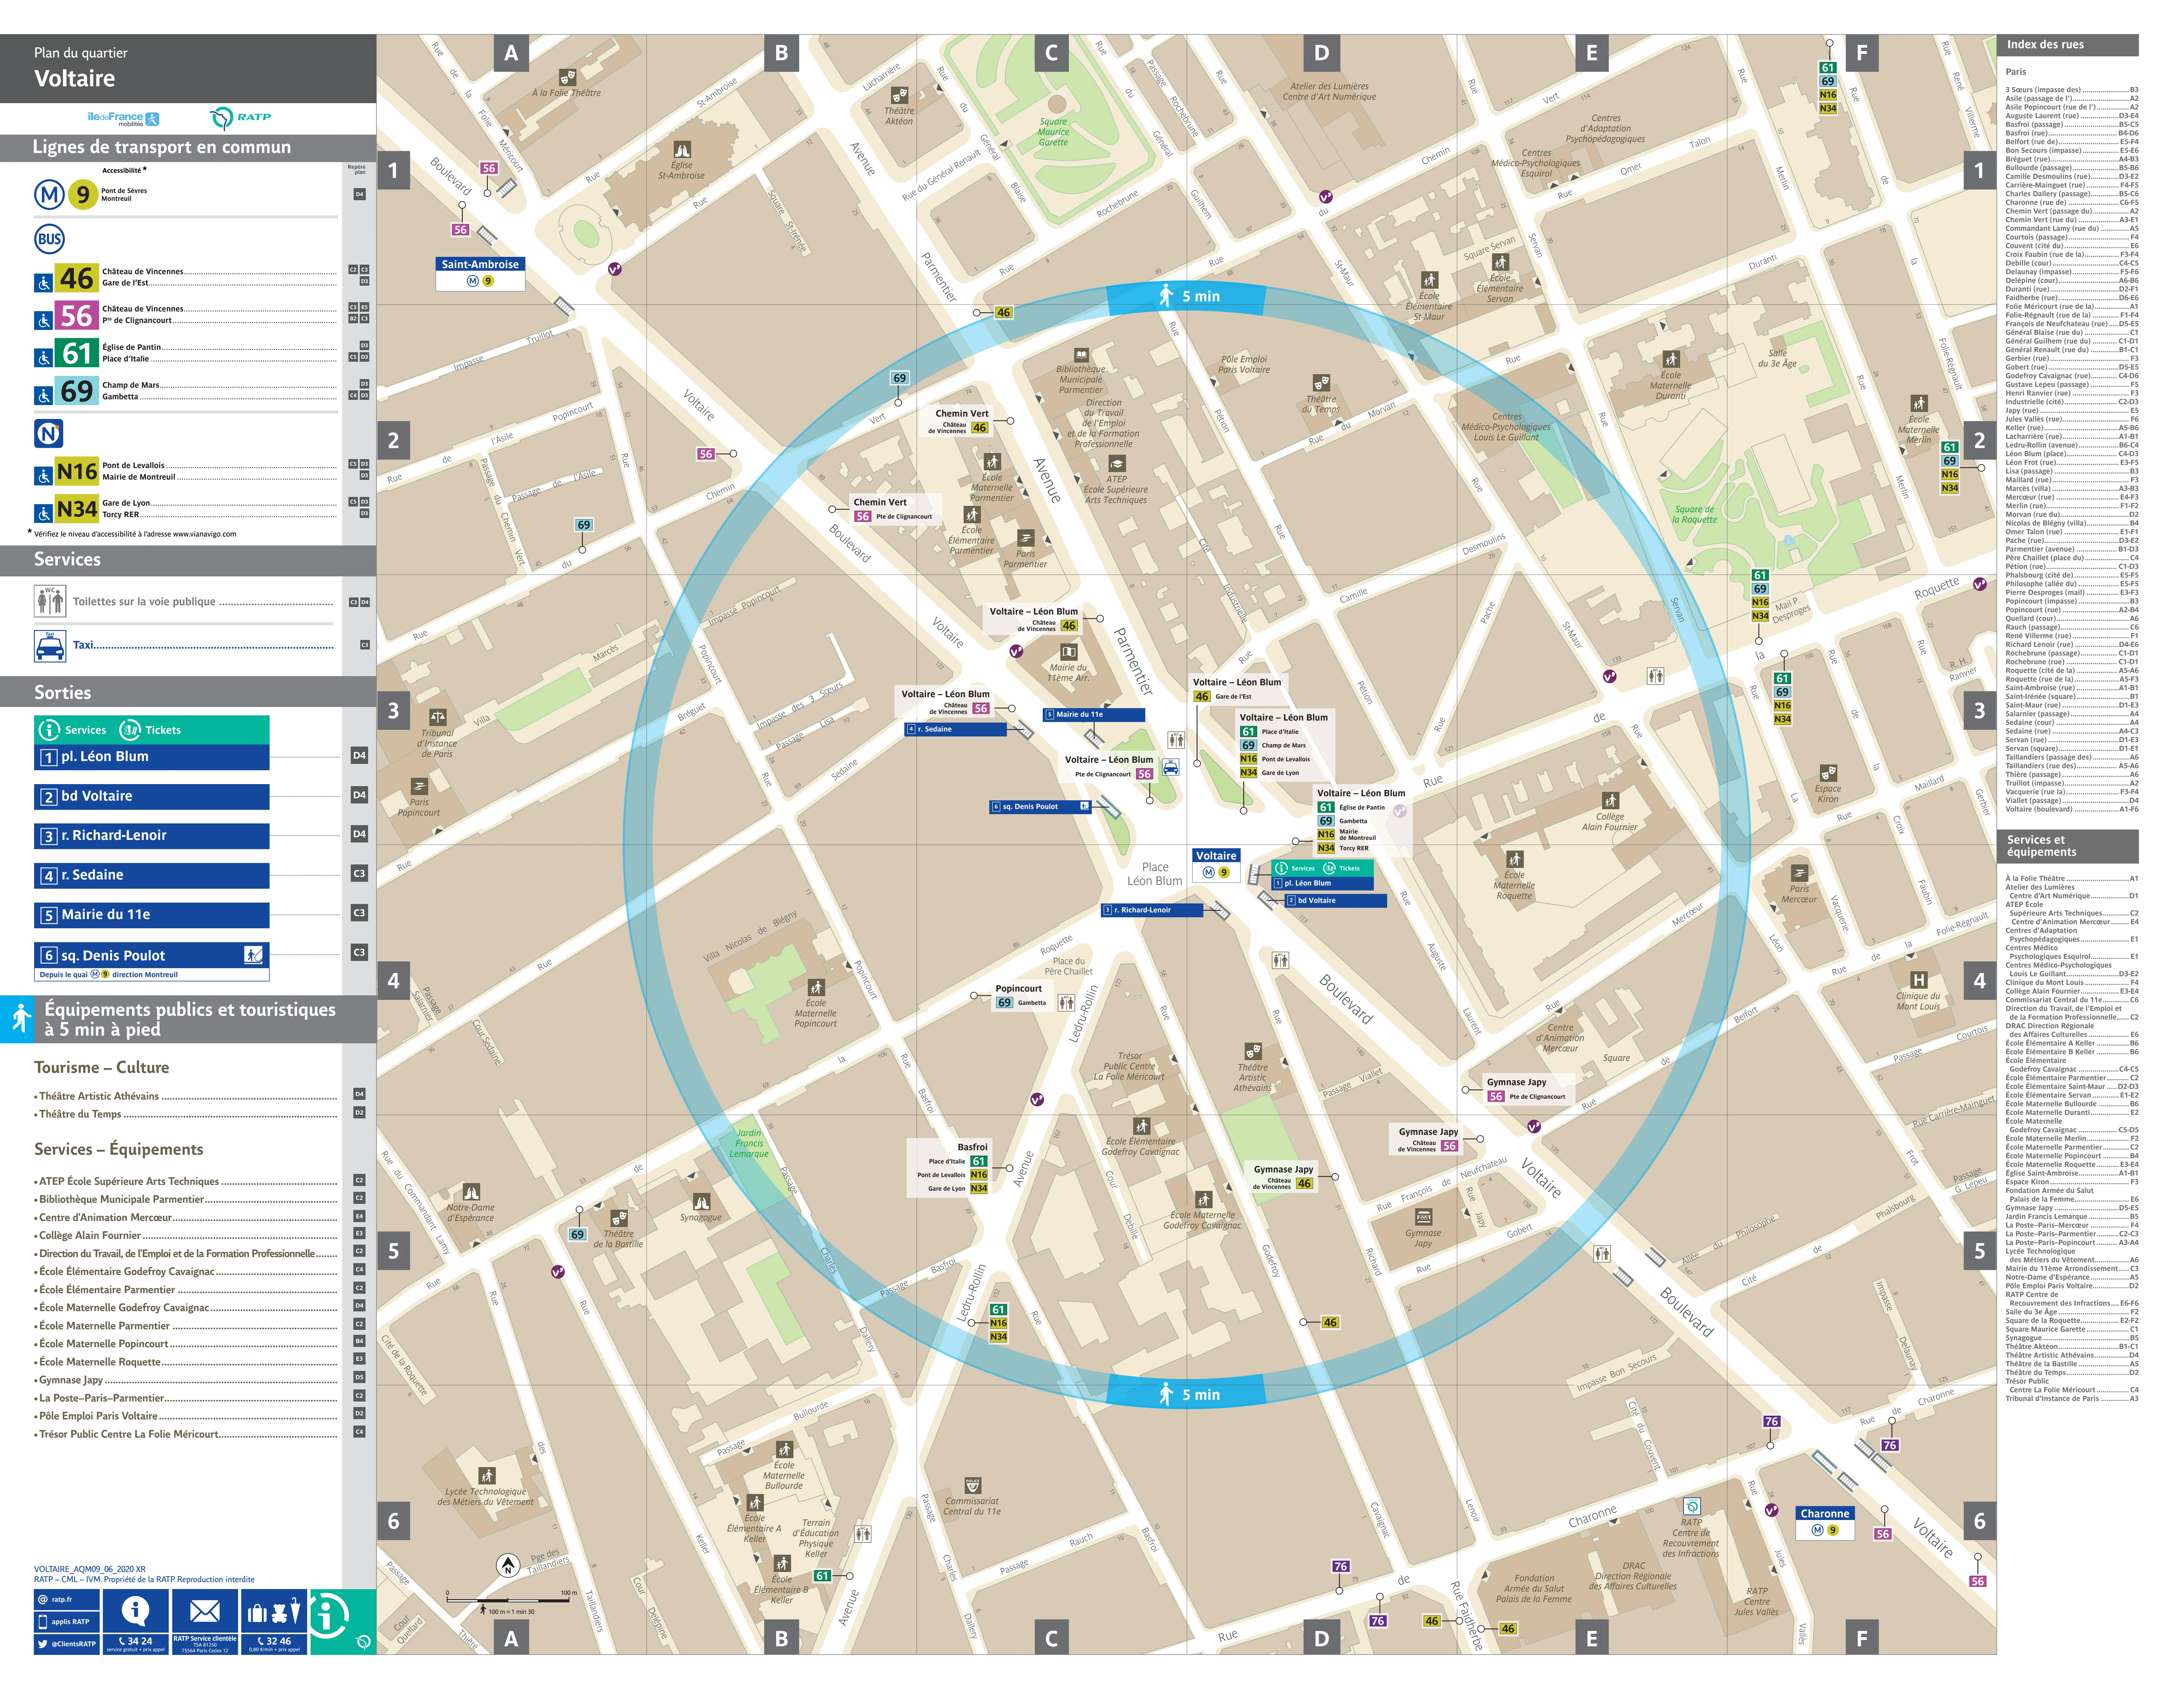Click the wheelchair icon beside N34
The width and height of the screenshot is (2184, 1689).
click(x=43, y=514)
